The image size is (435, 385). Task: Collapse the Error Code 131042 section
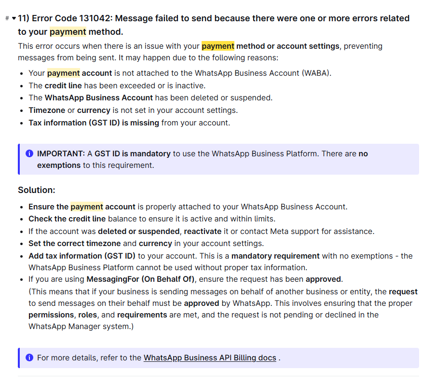point(14,18)
